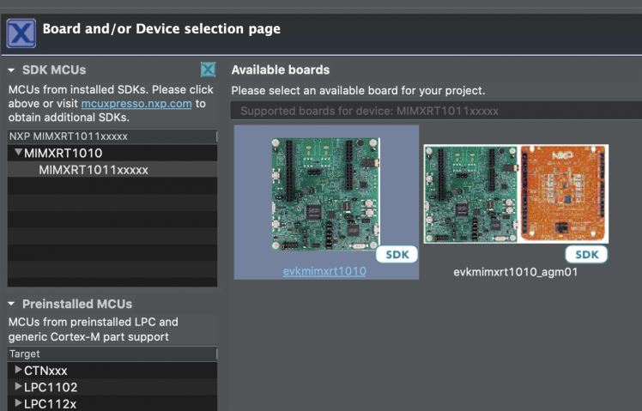Click the small X icon beside SDK MCUs
This screenshot has height=411, width=642.
click(x=208, y=70)
